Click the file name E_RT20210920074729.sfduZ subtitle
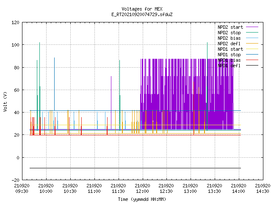The image size is (271, 203). [142, 14]
